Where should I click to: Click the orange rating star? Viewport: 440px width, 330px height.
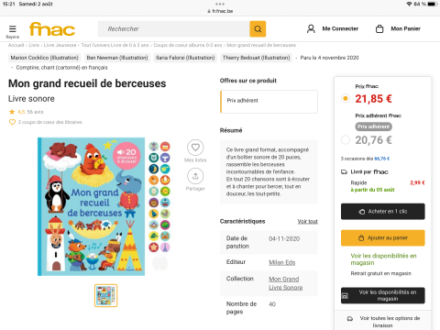click(12, 112)
